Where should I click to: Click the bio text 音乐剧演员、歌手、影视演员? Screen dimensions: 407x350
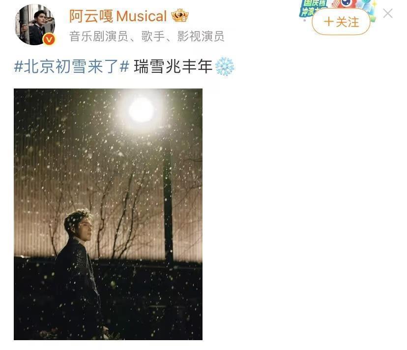(x=146, y=36)
